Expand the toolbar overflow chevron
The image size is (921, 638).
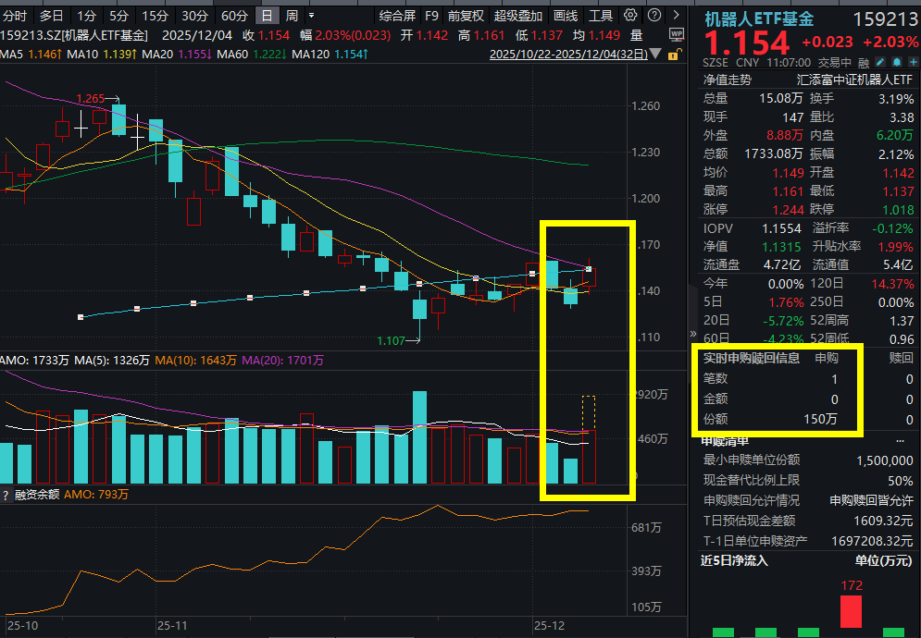(x=675, y=12)
